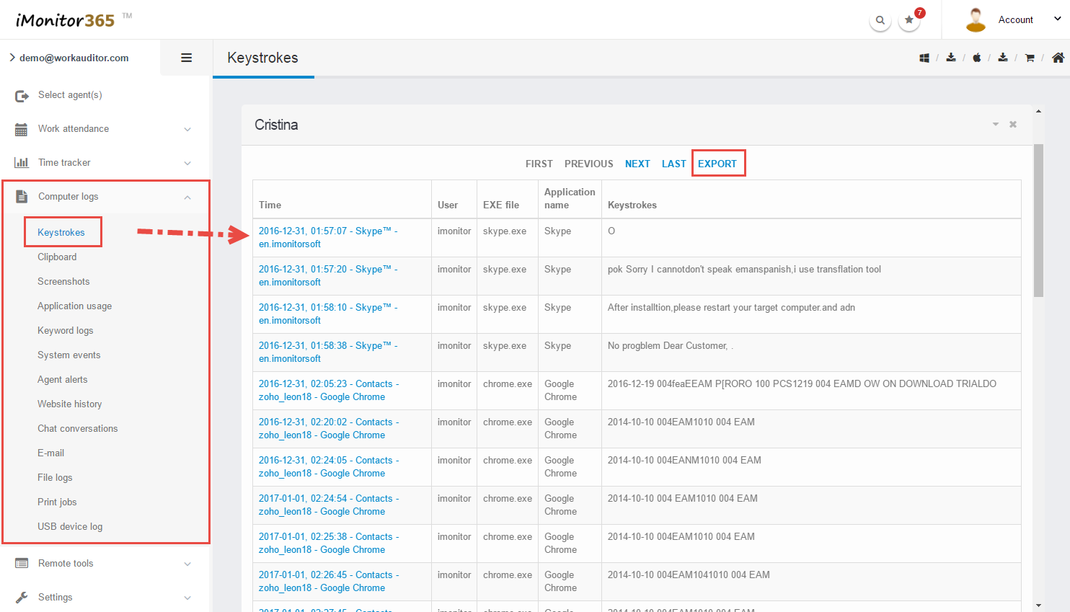Open Print jobs page
This screenshot has height=612, width=1070.
coord(57,502)
